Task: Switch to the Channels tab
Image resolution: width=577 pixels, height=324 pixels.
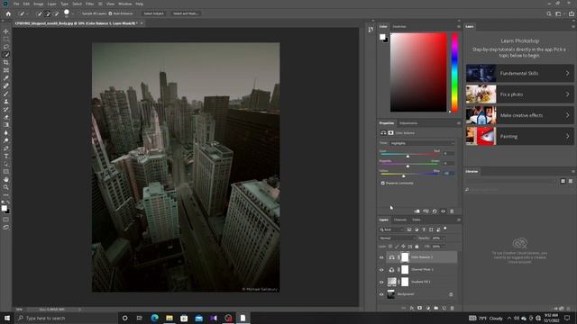Action: [400, 220]
